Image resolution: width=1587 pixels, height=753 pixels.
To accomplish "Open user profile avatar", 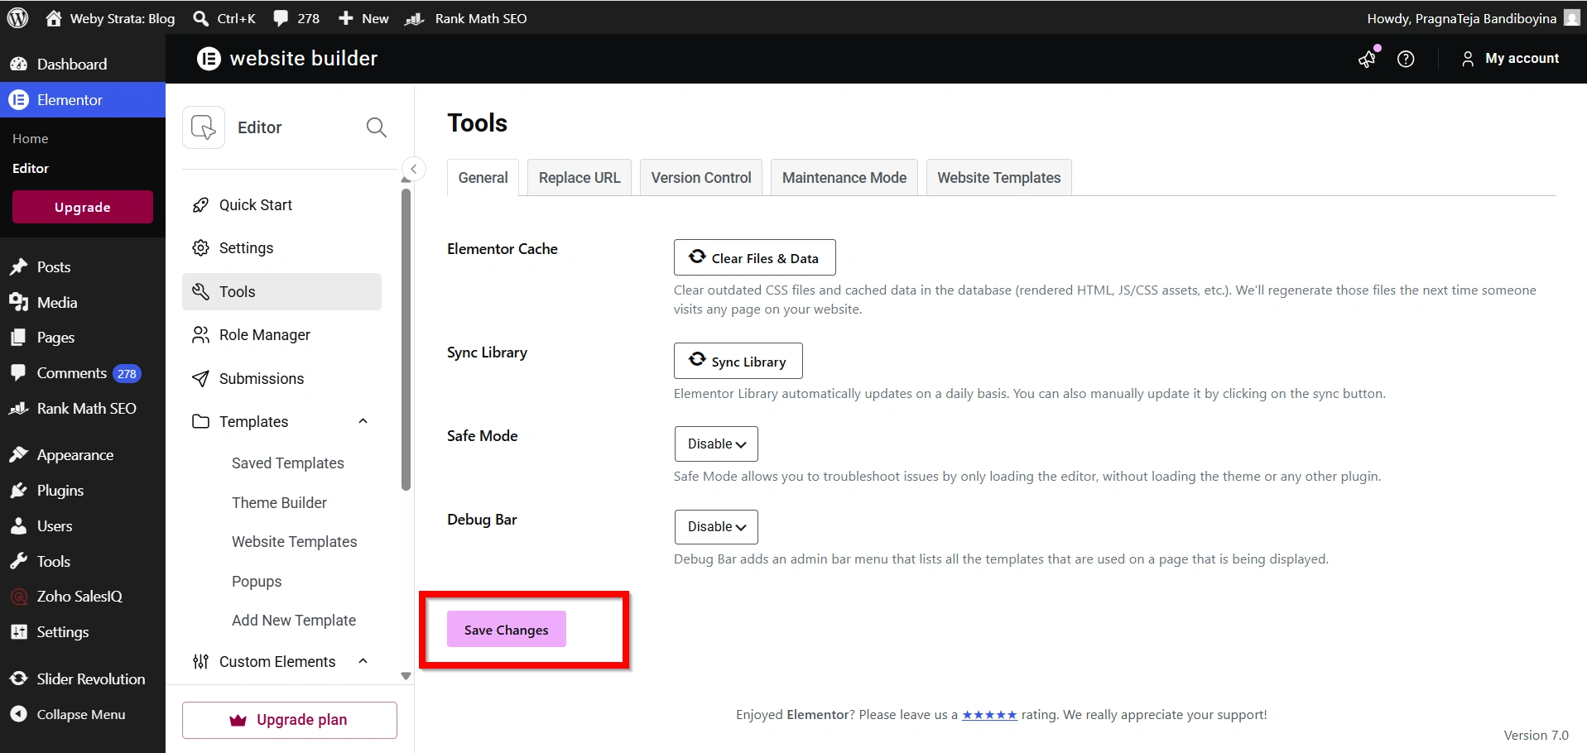I will point(1572,18).
